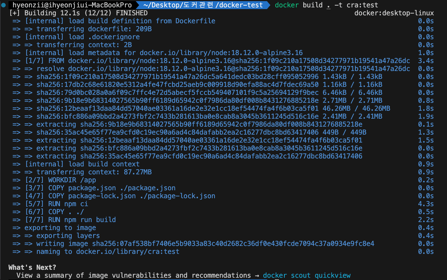Click the docker:desktop-linux label

tap(394, 13)
